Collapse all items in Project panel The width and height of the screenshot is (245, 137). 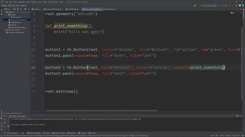point(21,9)
